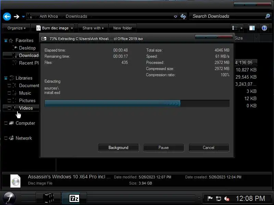Click the muted volume tray icon
Viewport: 274px width, 205px height.
pos(227,199)
